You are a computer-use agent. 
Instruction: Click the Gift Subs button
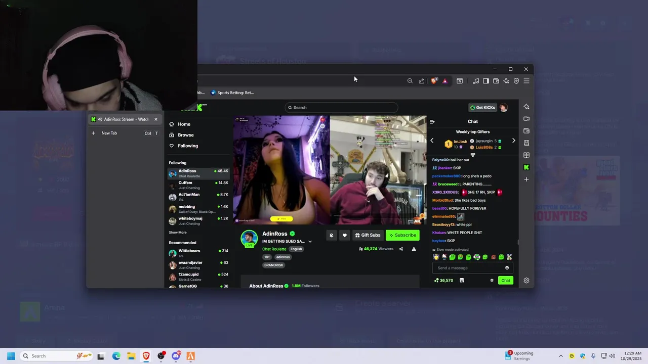368,235
